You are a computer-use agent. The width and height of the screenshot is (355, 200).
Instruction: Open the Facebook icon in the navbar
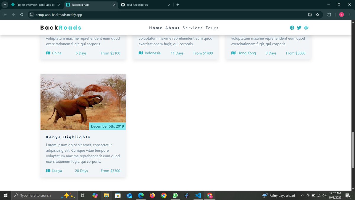coord(292,28)
